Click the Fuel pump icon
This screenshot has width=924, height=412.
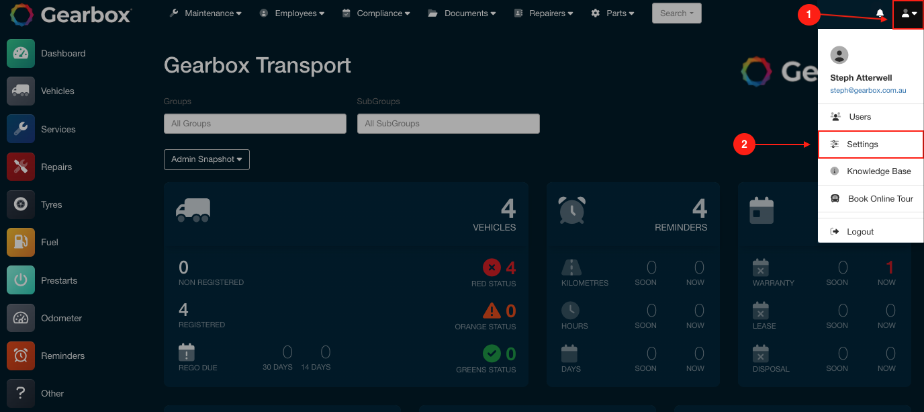coord(21,242)
